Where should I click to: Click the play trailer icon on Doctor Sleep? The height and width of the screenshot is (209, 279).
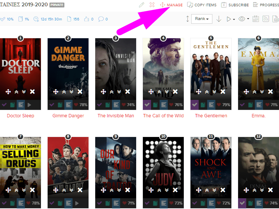[x=29, y=105]
